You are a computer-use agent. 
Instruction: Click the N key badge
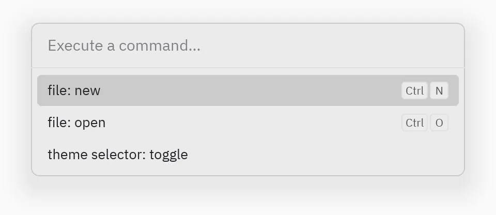pyautogui.click(x=439, y=90)
